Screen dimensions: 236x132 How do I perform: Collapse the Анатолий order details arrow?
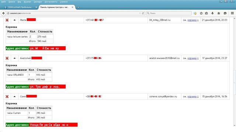14,58
